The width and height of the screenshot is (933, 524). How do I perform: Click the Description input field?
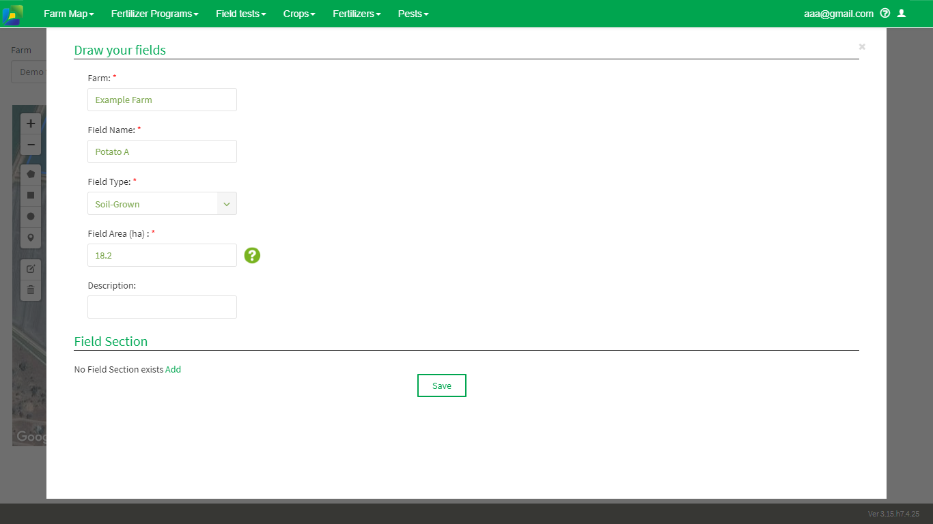click(162, 307)
